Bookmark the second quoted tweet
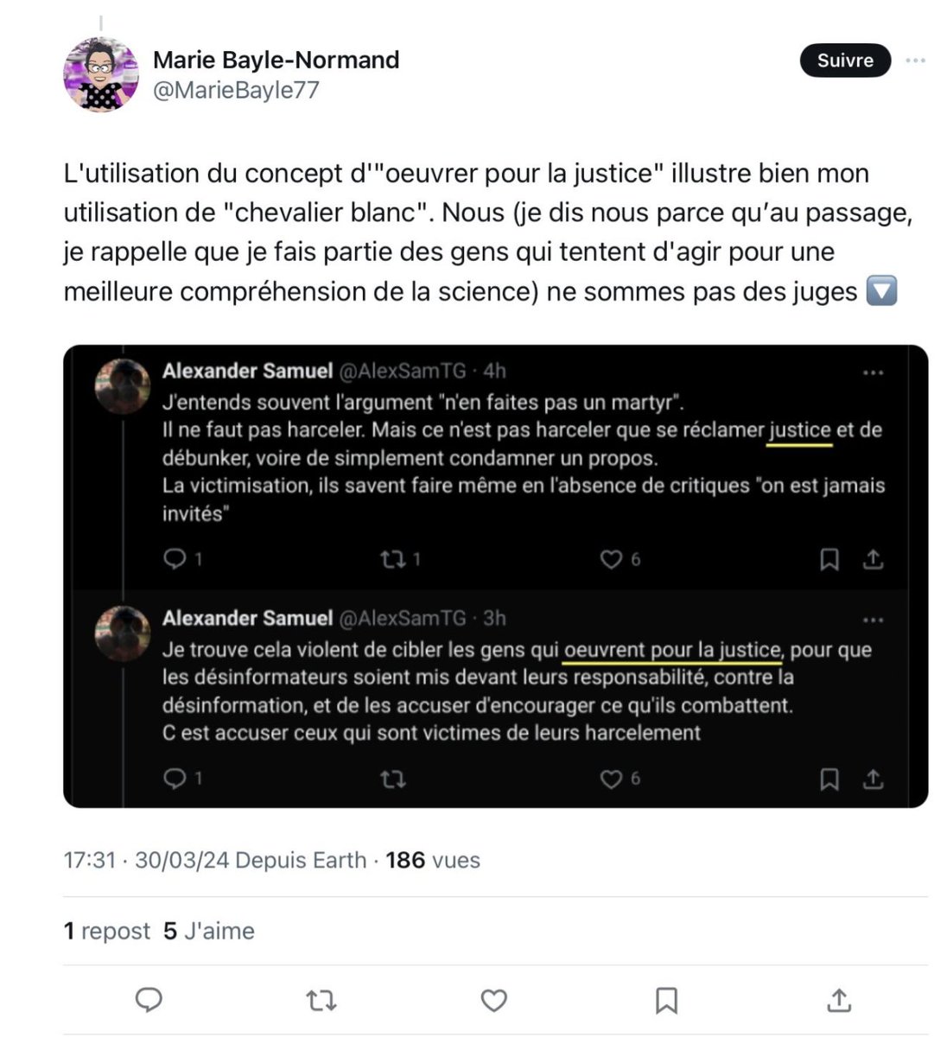 [x=829, y=779]
